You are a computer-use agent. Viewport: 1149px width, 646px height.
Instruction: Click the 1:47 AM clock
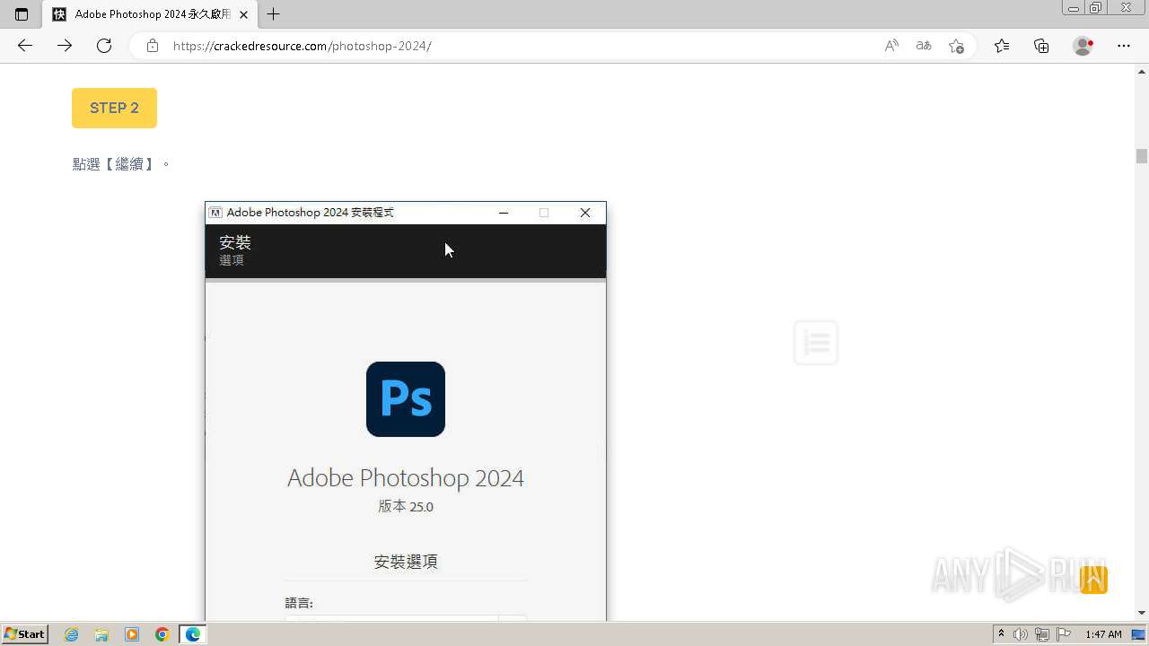(x=1103, y=634)
